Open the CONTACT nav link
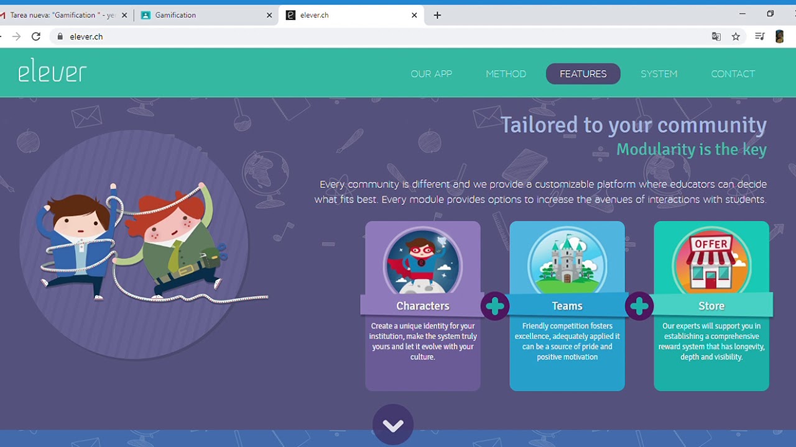 point(733,74)
